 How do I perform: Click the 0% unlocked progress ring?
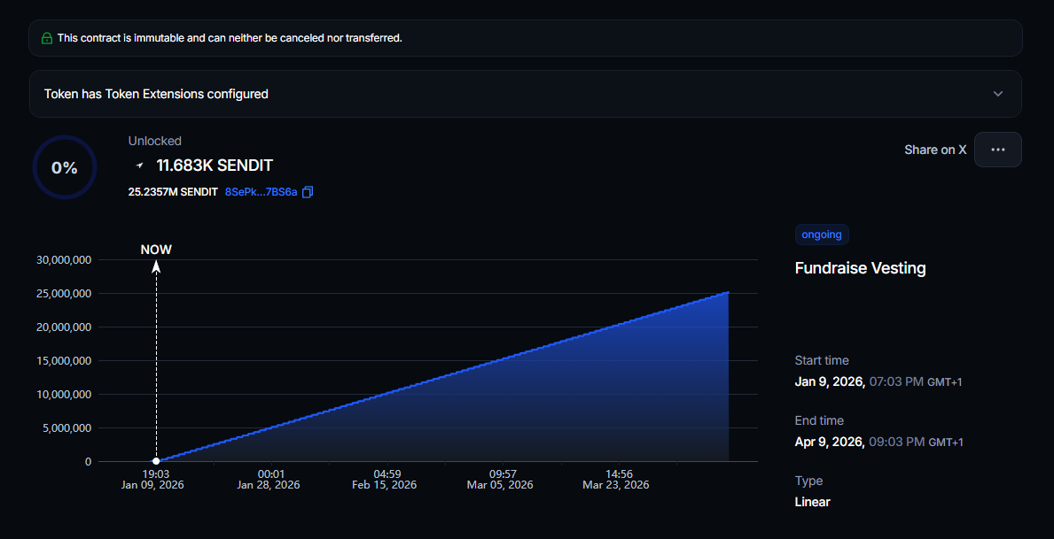tap(65, 168)
